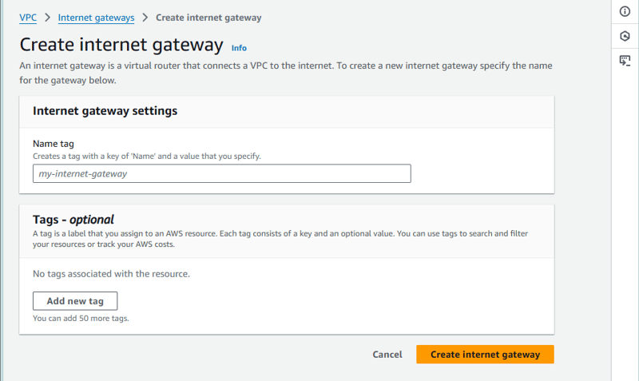The width and height of the screenshot is (639, 381).
Task: Select the 'Create internet gateway' breadcrumb text
Action: point(208,18)
